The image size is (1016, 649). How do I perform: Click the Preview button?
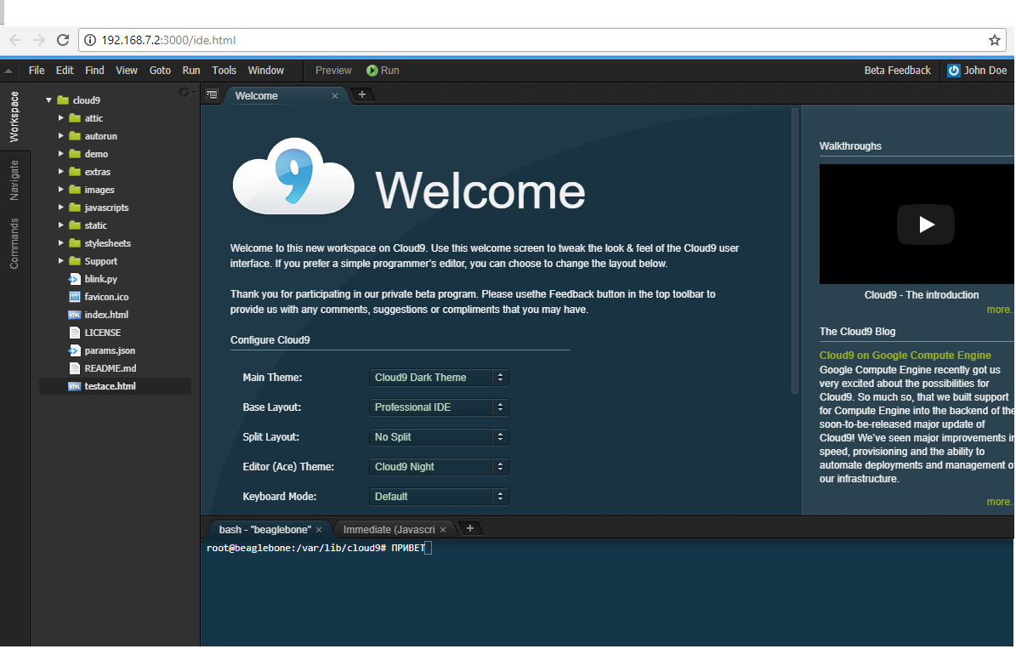(333, 71)
